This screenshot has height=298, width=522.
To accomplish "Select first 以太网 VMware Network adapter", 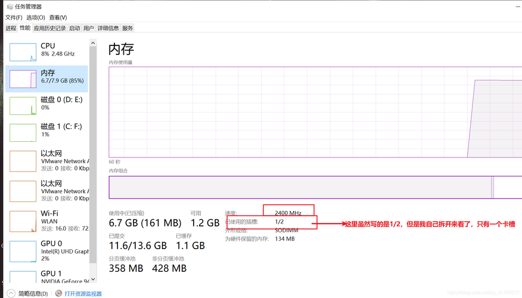I will coord(46,161).
